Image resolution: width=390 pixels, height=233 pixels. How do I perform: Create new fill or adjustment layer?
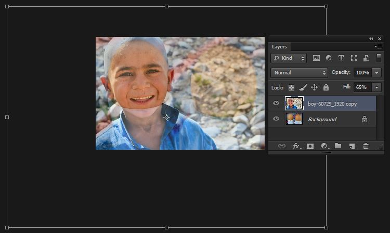click(x=324, y=146)
